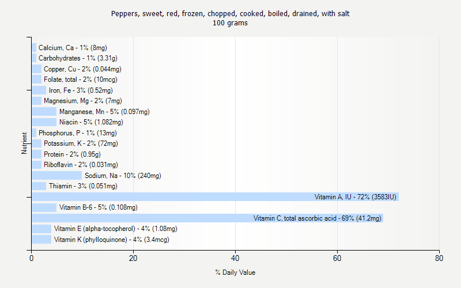Click the x-axis tick label '20'
This screenshot has height=288, width=461.
click(x=133, y=258)
